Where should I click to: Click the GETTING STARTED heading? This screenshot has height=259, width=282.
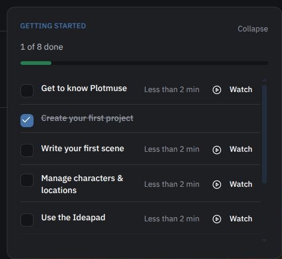[x=53, y=26]
